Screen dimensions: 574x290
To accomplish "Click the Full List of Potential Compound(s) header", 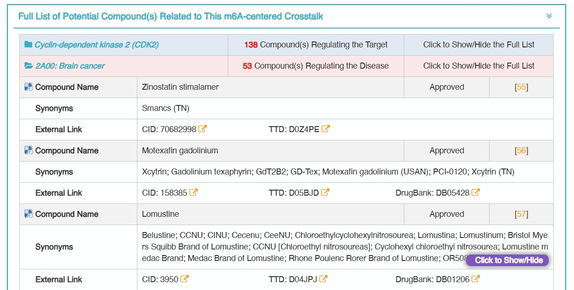I will click(x=171, y=17).
